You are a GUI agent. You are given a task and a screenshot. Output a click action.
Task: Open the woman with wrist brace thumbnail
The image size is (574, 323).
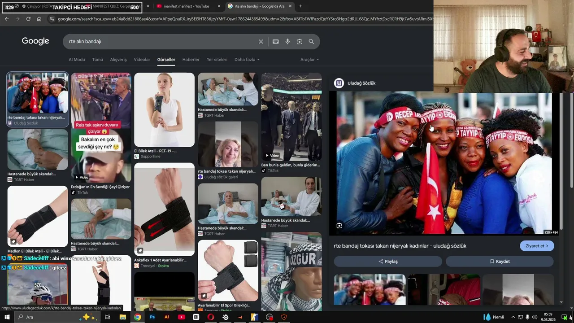(164, 109)
